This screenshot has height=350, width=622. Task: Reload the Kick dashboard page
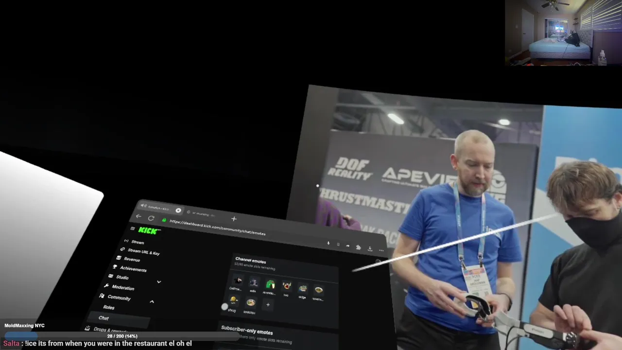[x=151, y=218]
